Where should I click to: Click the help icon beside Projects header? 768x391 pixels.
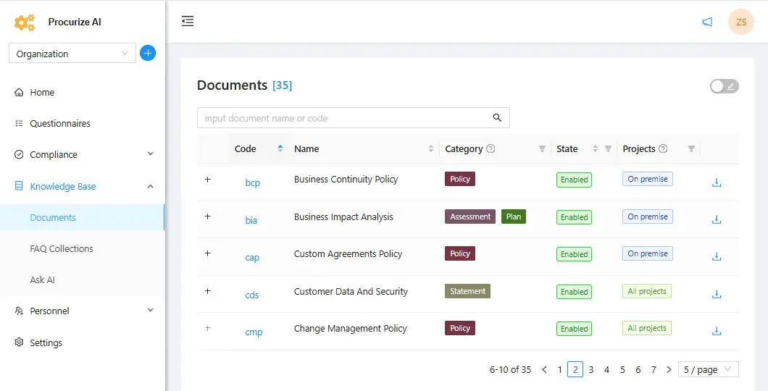(663, 149)
